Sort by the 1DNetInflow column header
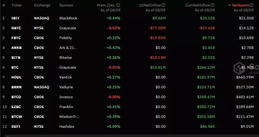 pos(150,5)
